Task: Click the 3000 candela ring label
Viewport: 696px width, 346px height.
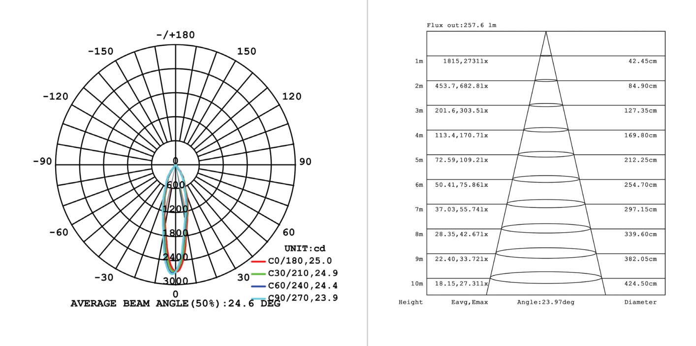Action: pos(176,281)
